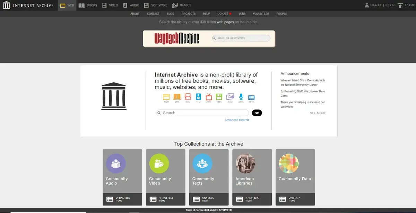Open the Audio section in top navigation

pyautogui.click(x=131, y=5)
